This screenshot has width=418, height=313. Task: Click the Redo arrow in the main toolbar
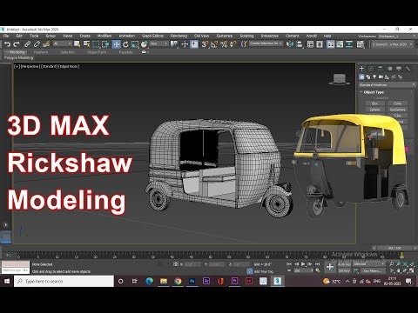(x=17, y=44)
